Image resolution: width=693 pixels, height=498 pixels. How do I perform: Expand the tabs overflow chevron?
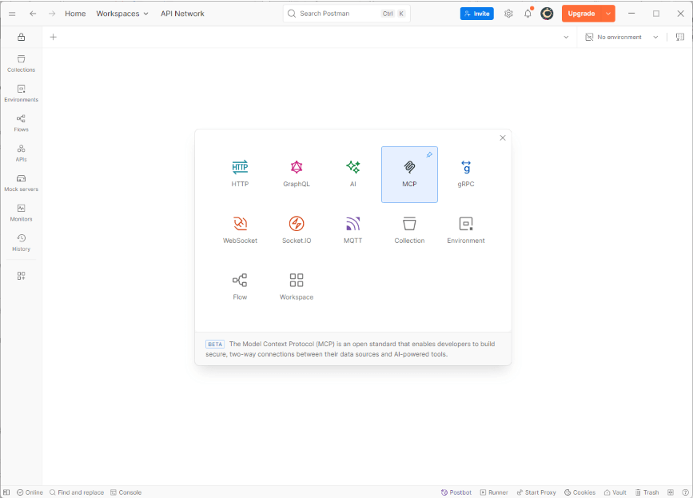[566, 37]
